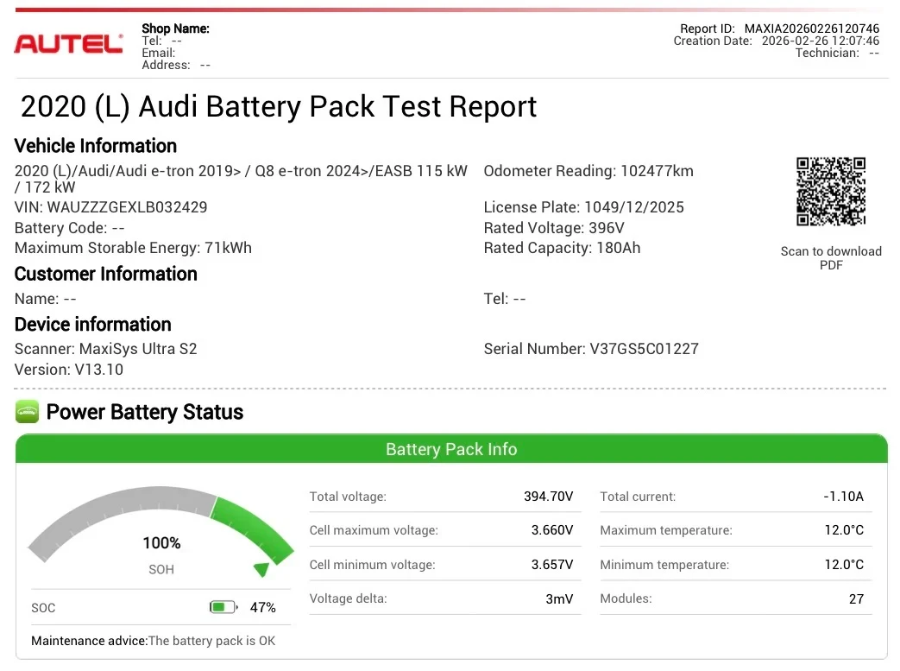Click the Shop Name label
This screenshot has width=900, height=671.
(176, 28)
